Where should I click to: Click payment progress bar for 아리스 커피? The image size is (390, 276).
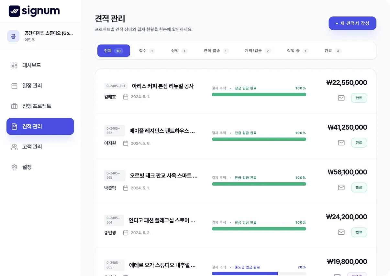click(259, 94)
